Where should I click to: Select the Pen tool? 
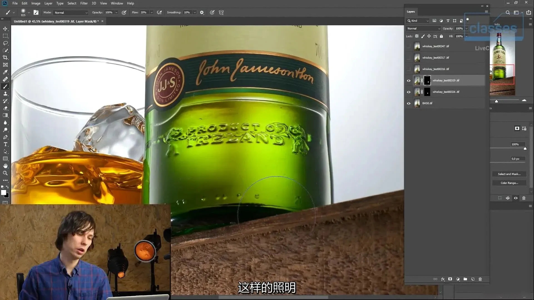(x=5, y=137)
